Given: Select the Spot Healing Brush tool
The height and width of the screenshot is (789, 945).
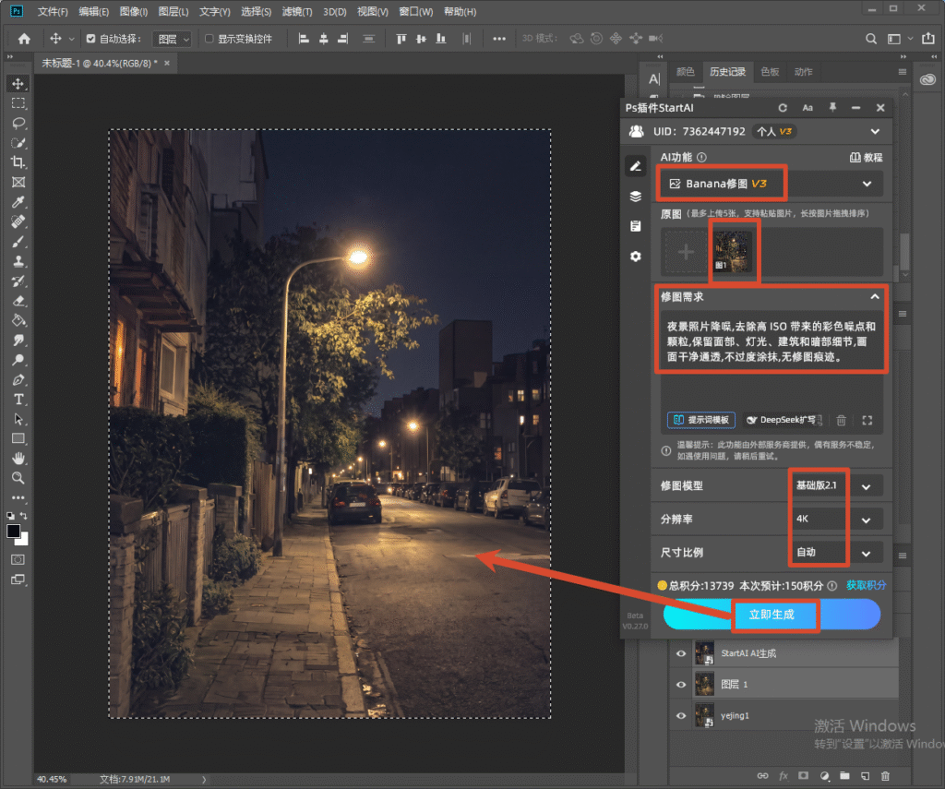Looking at the screenshot, I should 18,221.
